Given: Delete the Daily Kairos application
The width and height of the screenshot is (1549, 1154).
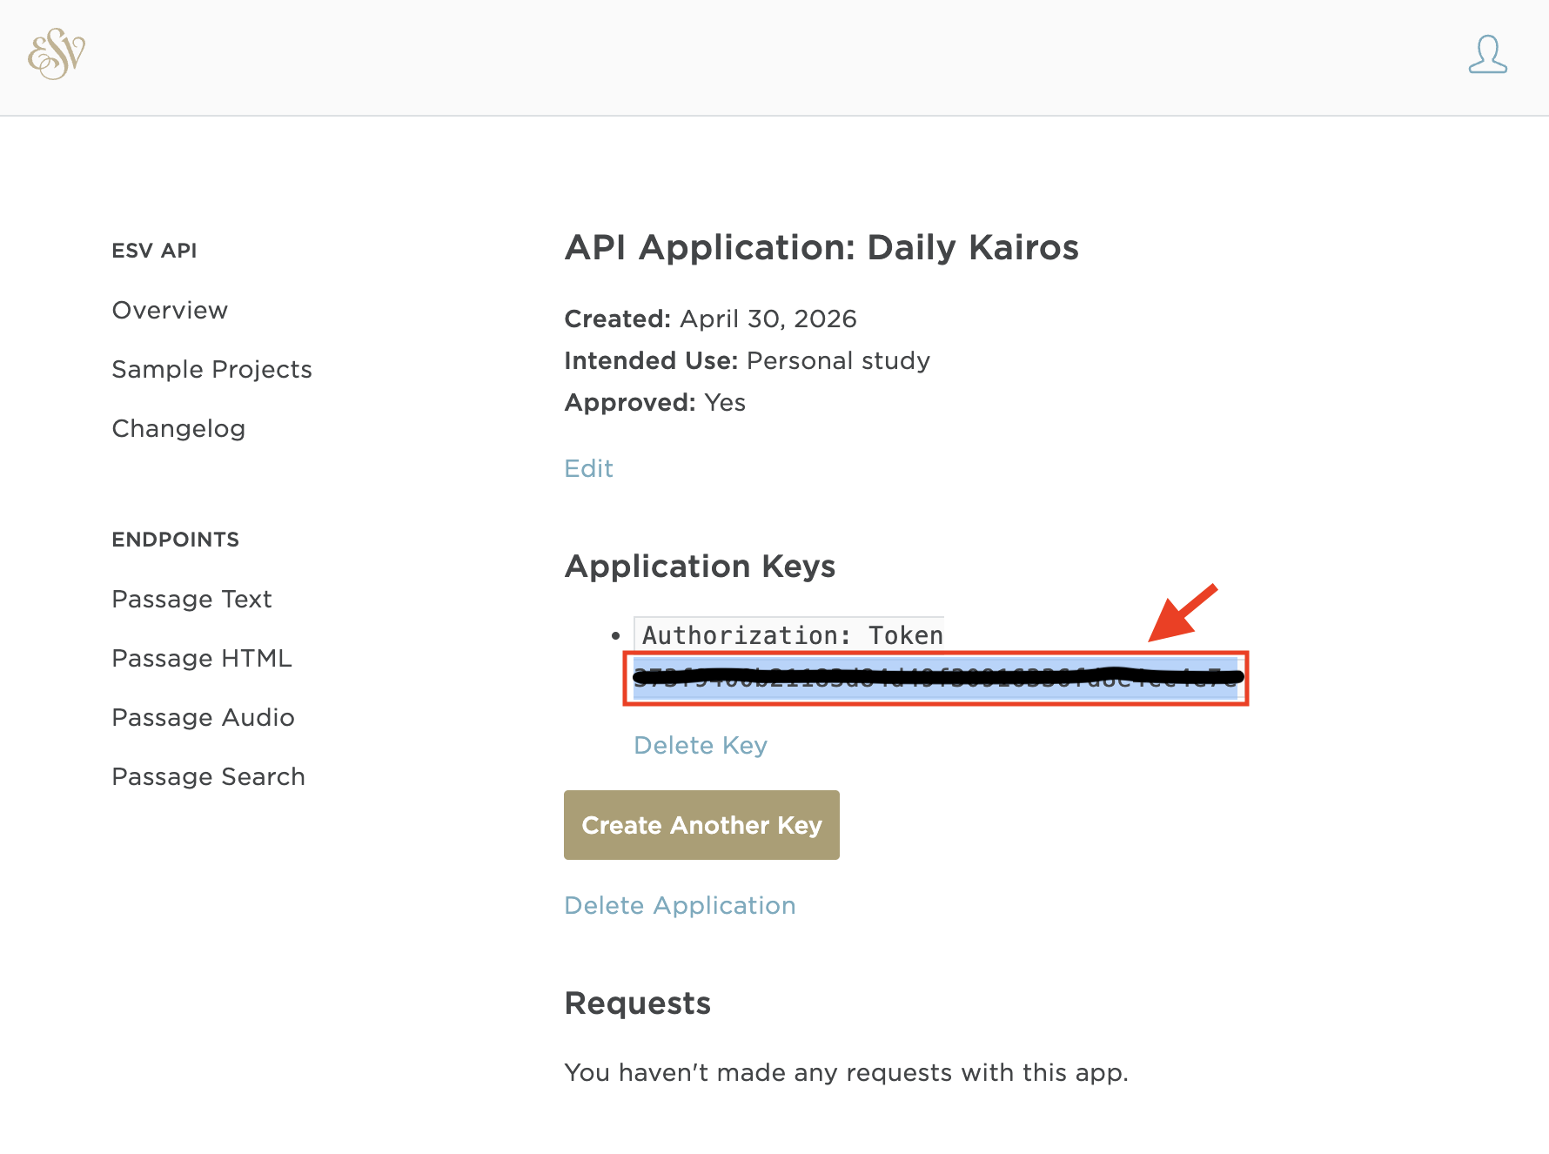Looking at the screenshot, I should [x=680, y=906].
